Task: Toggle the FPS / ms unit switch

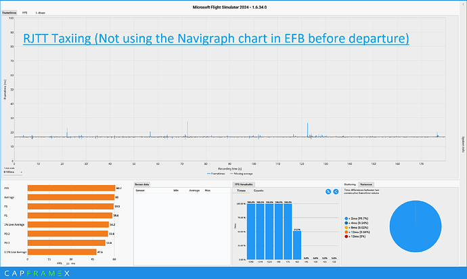Action: pyautogui.click(x=66, y=263)
